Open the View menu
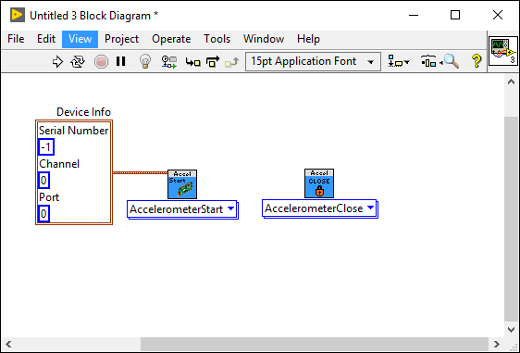Viewport: 520px width, 353px height. point(80,39)
